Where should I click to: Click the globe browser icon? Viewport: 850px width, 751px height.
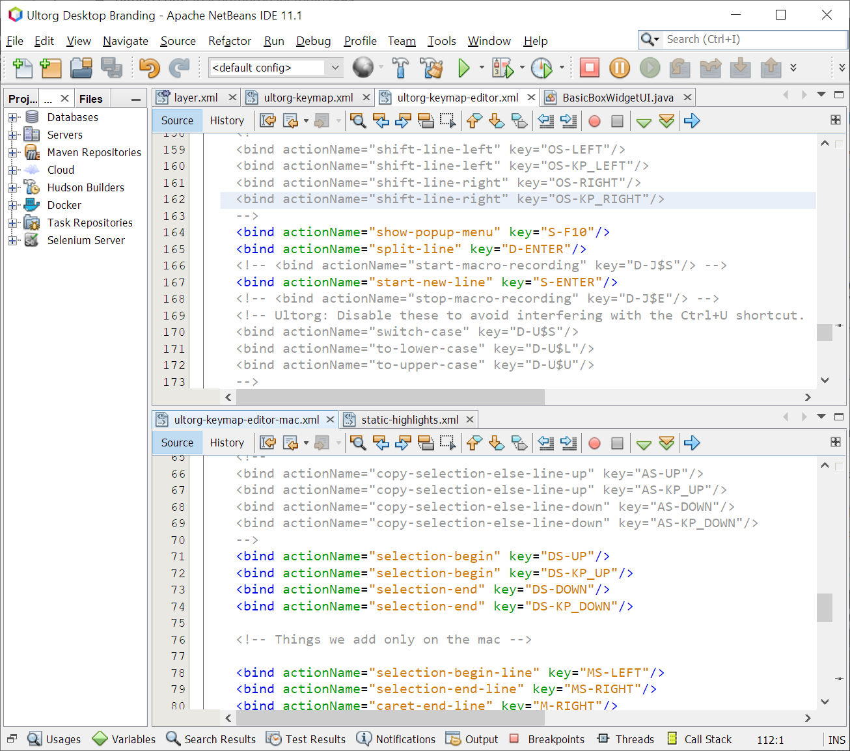pos(363,67)
